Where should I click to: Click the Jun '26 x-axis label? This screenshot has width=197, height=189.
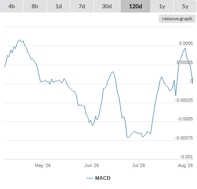tap(91, 165)
